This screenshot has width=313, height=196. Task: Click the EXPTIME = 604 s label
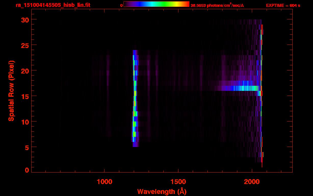[x=283, y=5]
